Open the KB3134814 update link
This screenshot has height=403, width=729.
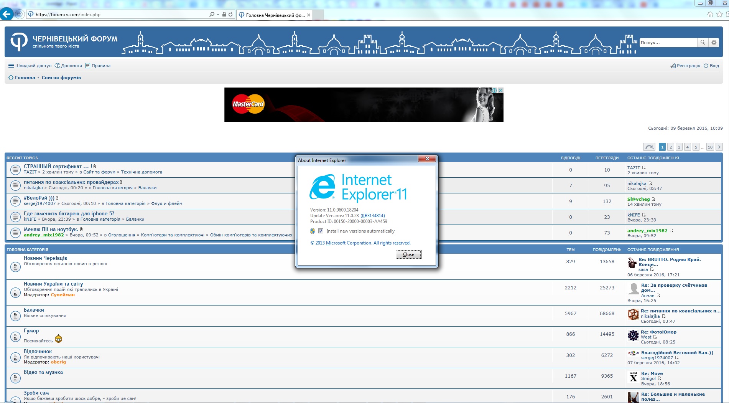[x=373, y=216]
